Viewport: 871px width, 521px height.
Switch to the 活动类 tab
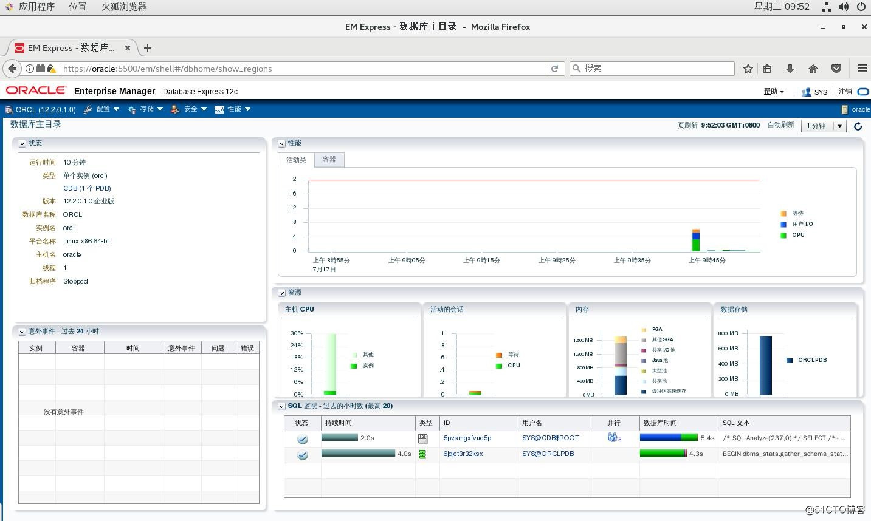click(296, 160)
